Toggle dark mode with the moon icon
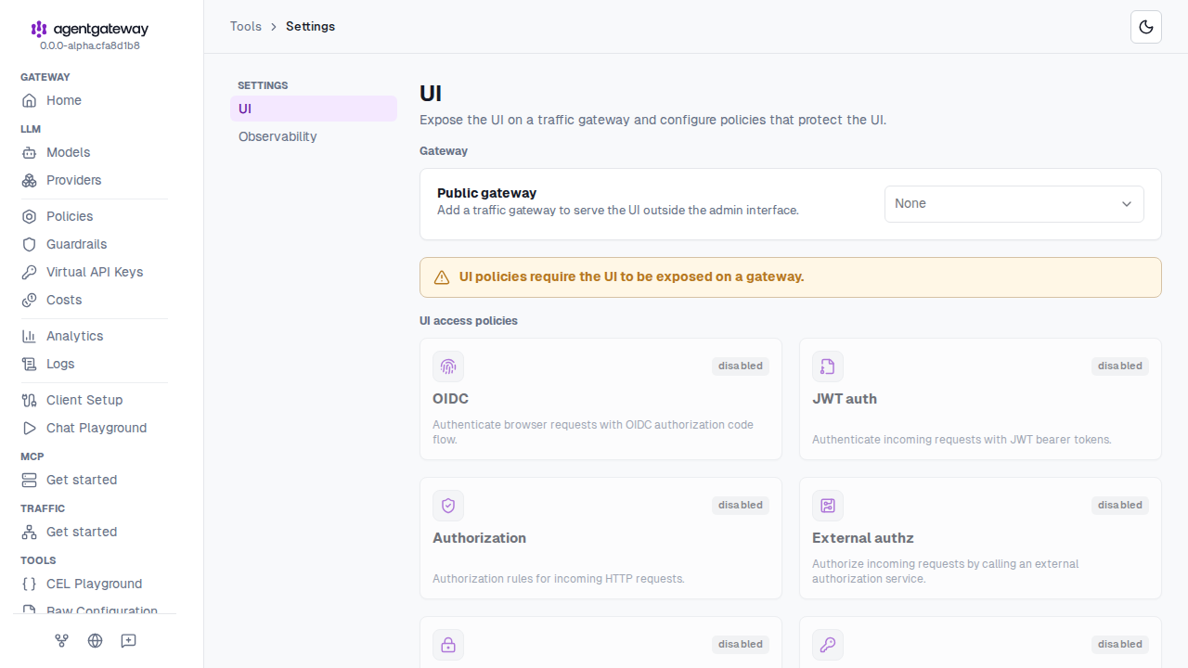1188x668 pixels. 1146,27
